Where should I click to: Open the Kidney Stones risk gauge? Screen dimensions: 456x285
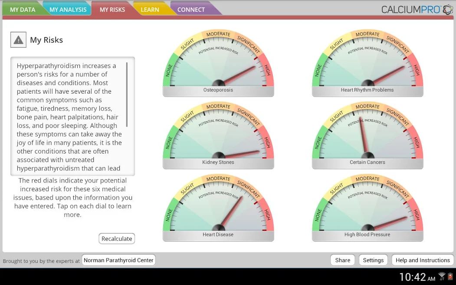218,138
